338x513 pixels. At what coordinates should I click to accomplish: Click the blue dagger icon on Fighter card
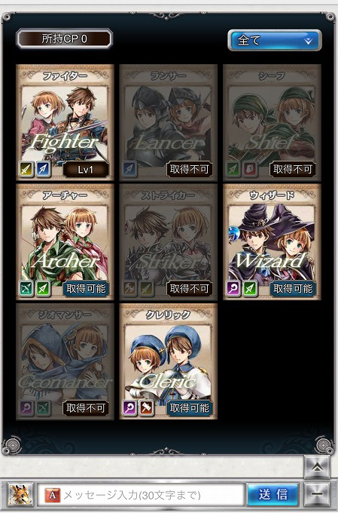(x=43, y=169)
